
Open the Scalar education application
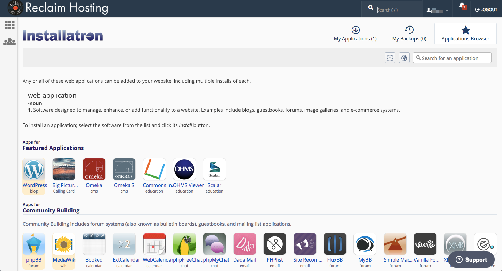(214, 170)
